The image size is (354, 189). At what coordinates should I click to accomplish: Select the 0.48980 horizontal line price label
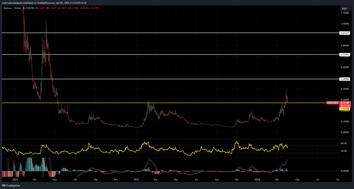tap(345, 79)
